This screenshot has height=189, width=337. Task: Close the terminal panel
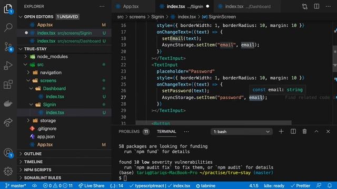(328, 131)
